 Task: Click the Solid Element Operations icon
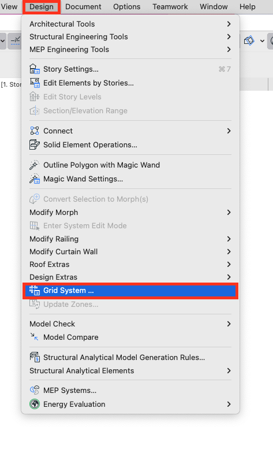(x=35, y=144)
